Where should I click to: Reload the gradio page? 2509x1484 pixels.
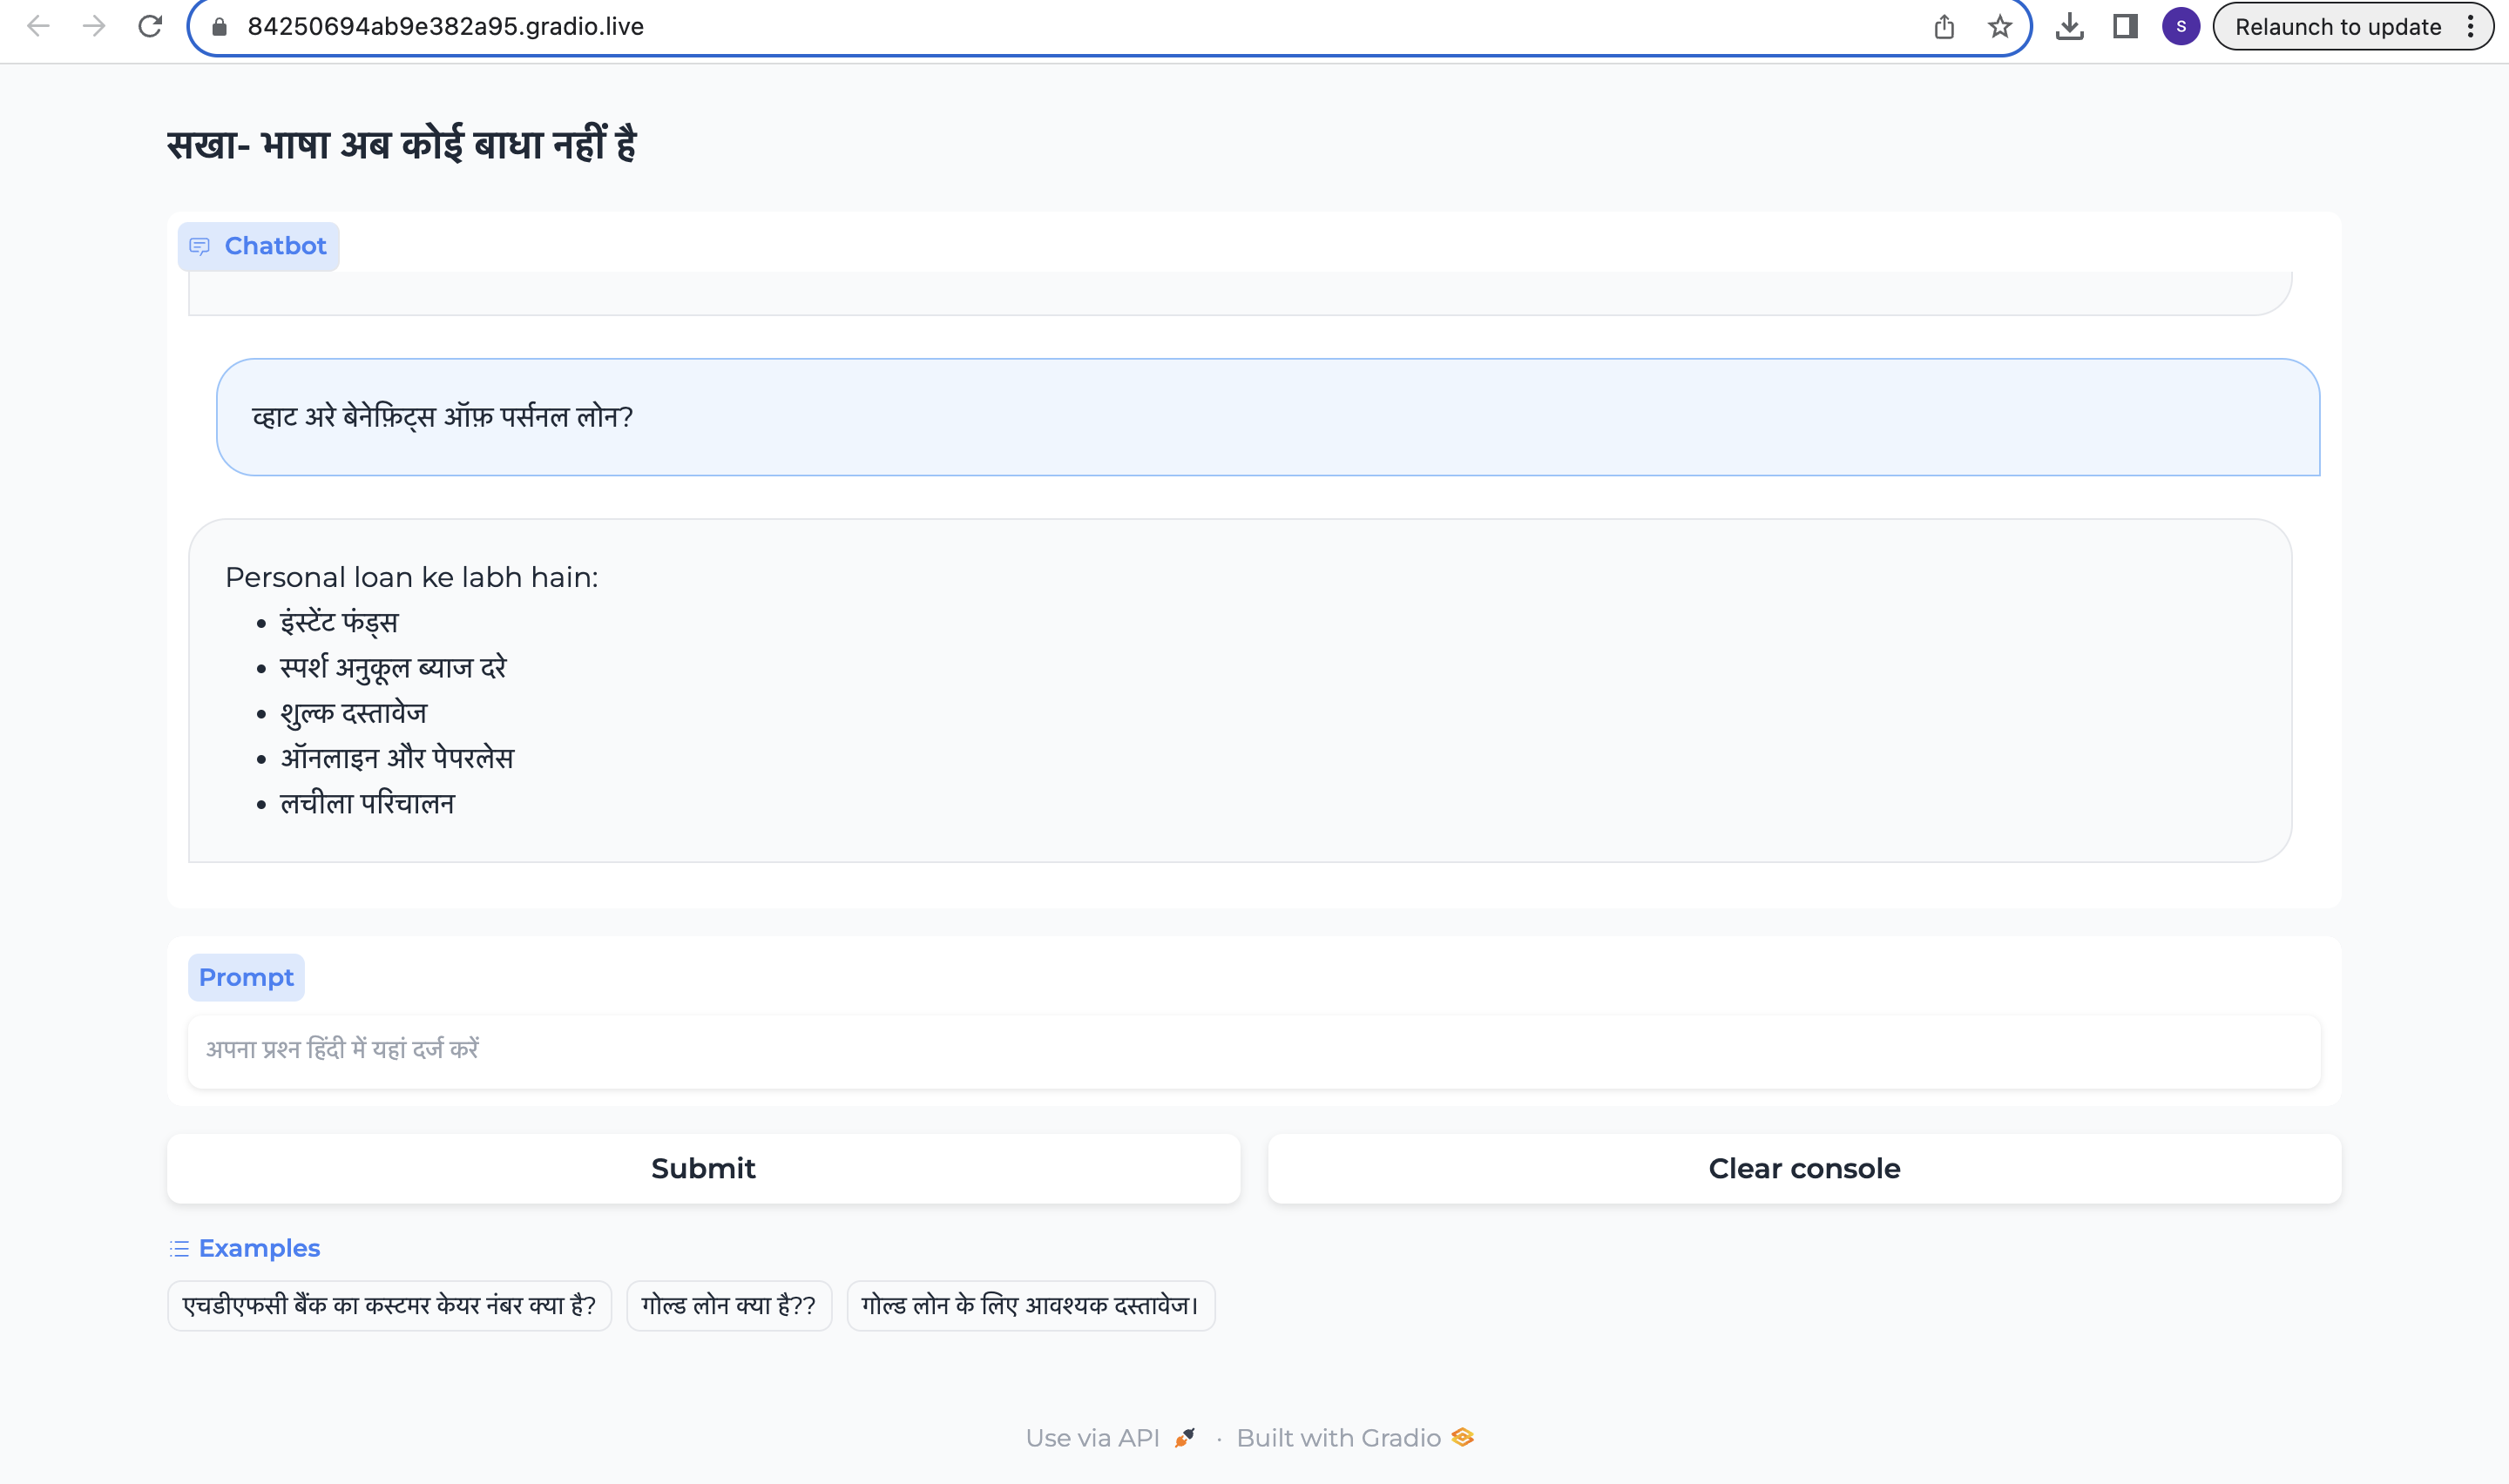[150, 26]
